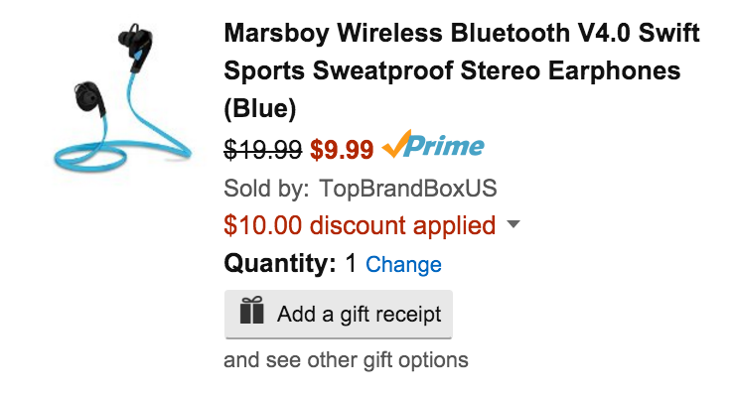
Task: Click the gift box icon
Action: 252,314
